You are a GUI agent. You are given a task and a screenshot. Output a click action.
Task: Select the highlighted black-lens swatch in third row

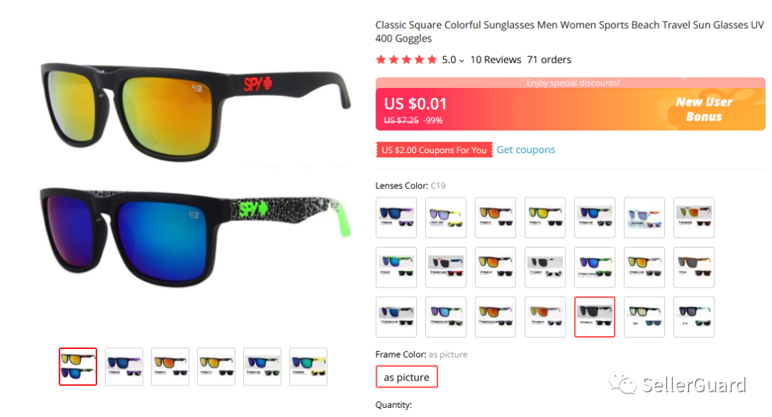594,317
